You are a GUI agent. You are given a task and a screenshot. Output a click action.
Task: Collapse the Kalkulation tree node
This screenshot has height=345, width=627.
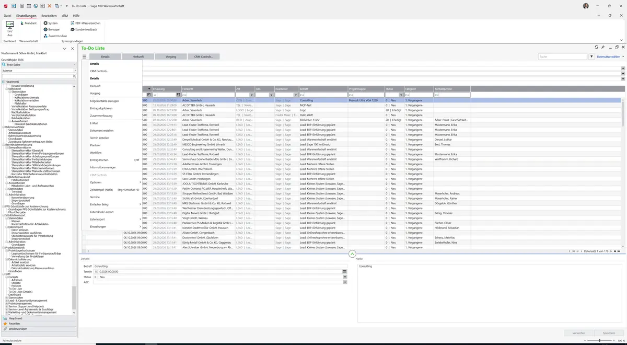tap(7, 89)
